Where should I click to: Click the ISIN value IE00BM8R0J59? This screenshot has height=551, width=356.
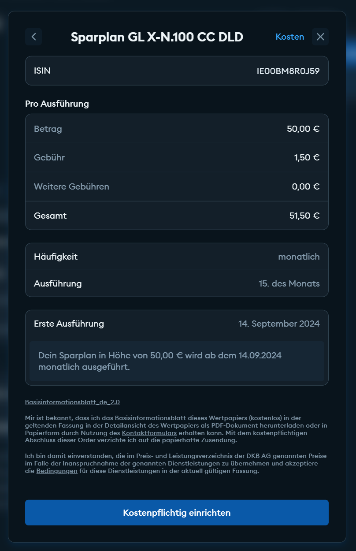pyautogui.click(x=288, y=71)
